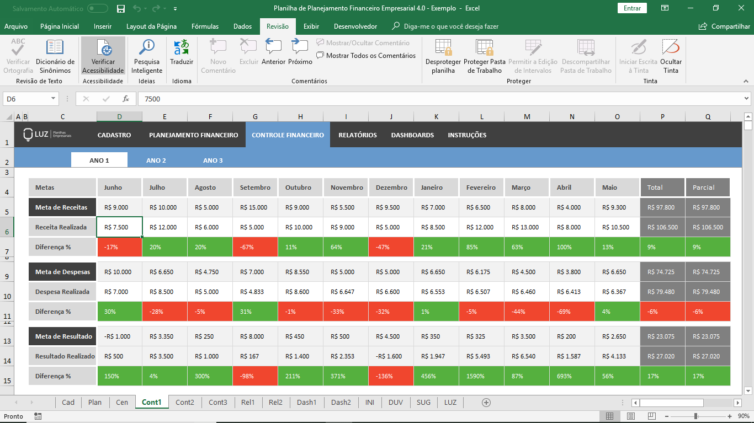Viewport: 754px width, 423px height.
Task: Click the ANO 2 year button
Action: click(x=156, y=160)
